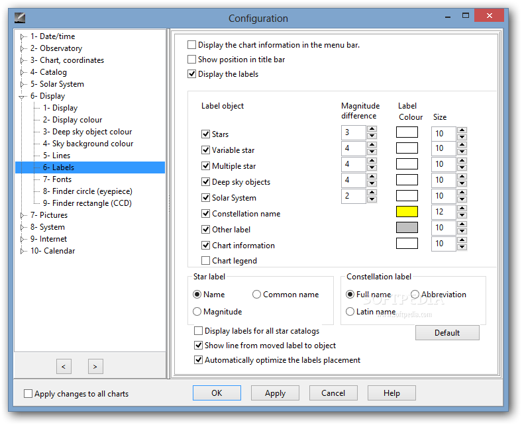The height and width of the screenshot is (425, 522).
Task: Expand the 8- System tree node
Action: 23,227
